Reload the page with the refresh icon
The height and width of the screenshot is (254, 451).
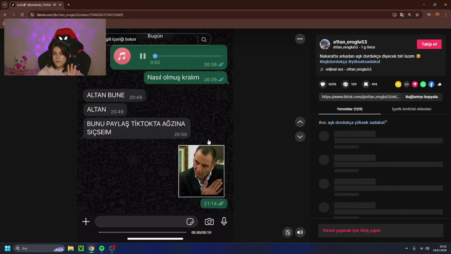(22, 15)
